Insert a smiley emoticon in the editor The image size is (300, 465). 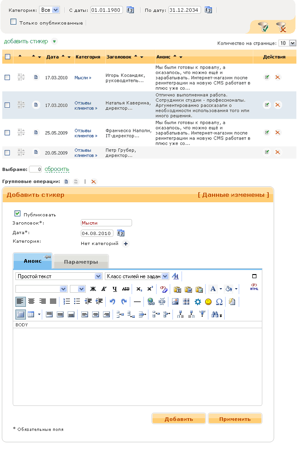coord(208,301)
